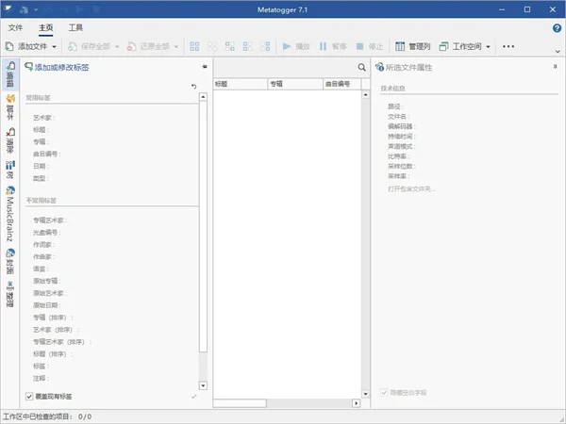Screen dimensions: 566x424
Task: Open the 树 (Tree) sidebar tab
Action: coord(10,170)
